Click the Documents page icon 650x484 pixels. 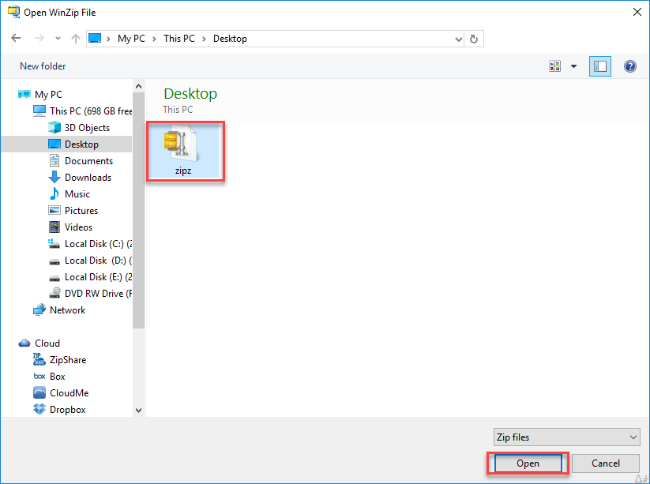(54, 160)
